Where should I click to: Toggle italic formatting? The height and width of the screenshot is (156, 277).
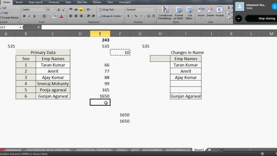[29, 16]
